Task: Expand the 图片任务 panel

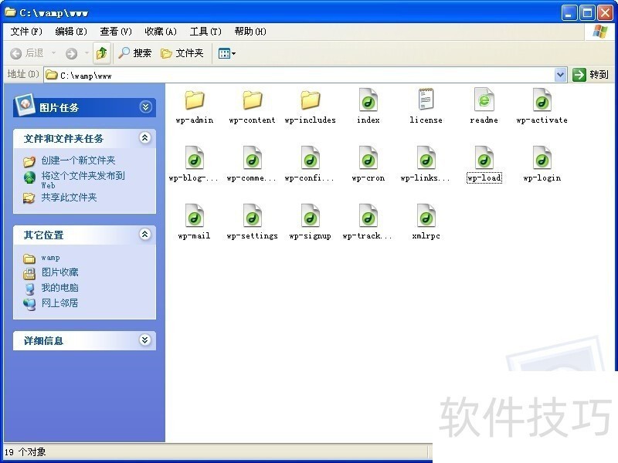Action: click(145, 107)
